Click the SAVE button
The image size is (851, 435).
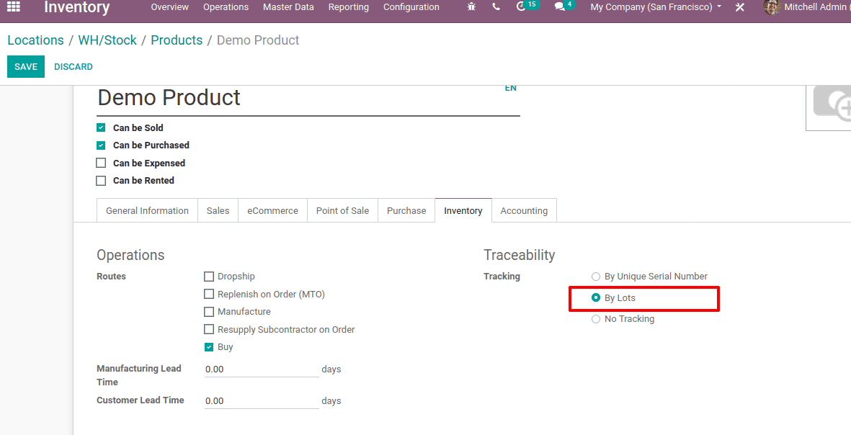26,67
